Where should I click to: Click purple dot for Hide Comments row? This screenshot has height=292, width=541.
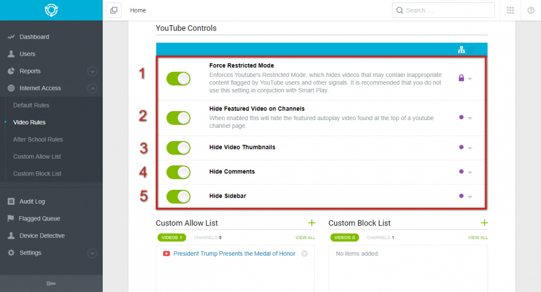coord(461,171)
